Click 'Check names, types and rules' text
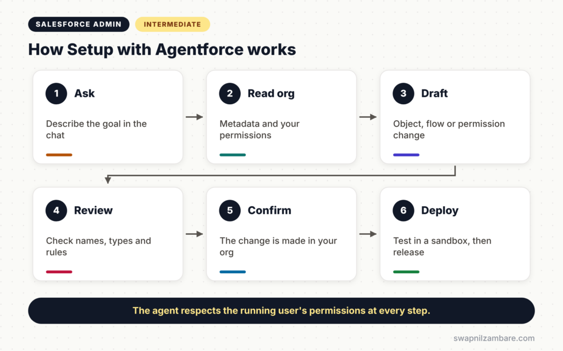The image size is (563, 351). pyautogui.click(x=98, y=246)
